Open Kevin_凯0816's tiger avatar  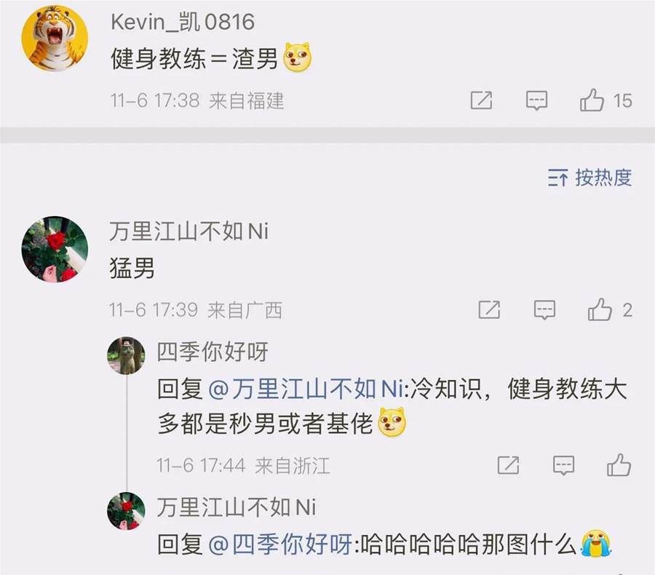pyautogui.click(x=55, y=39)
